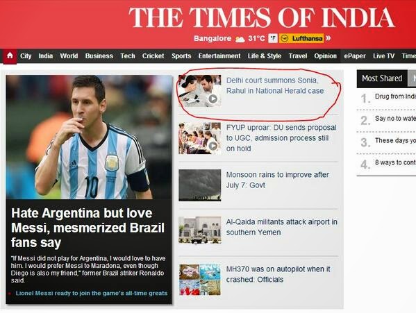Open the ePaper link in navigation
416x313 pixels.
(355, 56)
